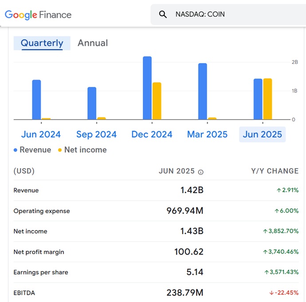Viewport: 306px width, 302px height.
Task: Select the Dec 2024 quarter
Action: pos(152,134)
